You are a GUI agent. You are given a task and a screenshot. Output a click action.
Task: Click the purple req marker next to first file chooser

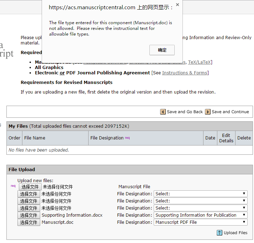click(13, 186)
